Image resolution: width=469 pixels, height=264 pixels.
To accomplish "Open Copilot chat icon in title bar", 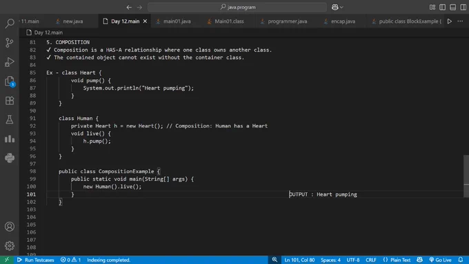I will click(x=335, y=7).
